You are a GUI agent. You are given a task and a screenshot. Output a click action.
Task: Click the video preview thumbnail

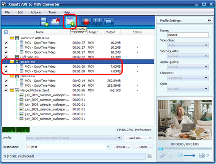(185, 120)
